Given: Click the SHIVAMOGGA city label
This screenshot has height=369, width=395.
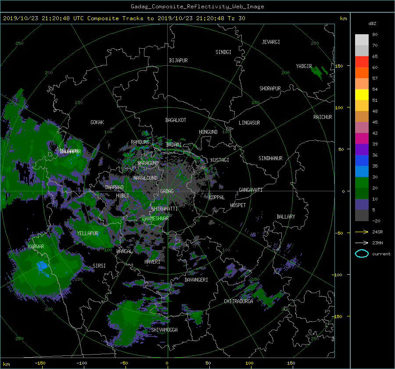Looking at the screenshot, I should pos(164,330).
